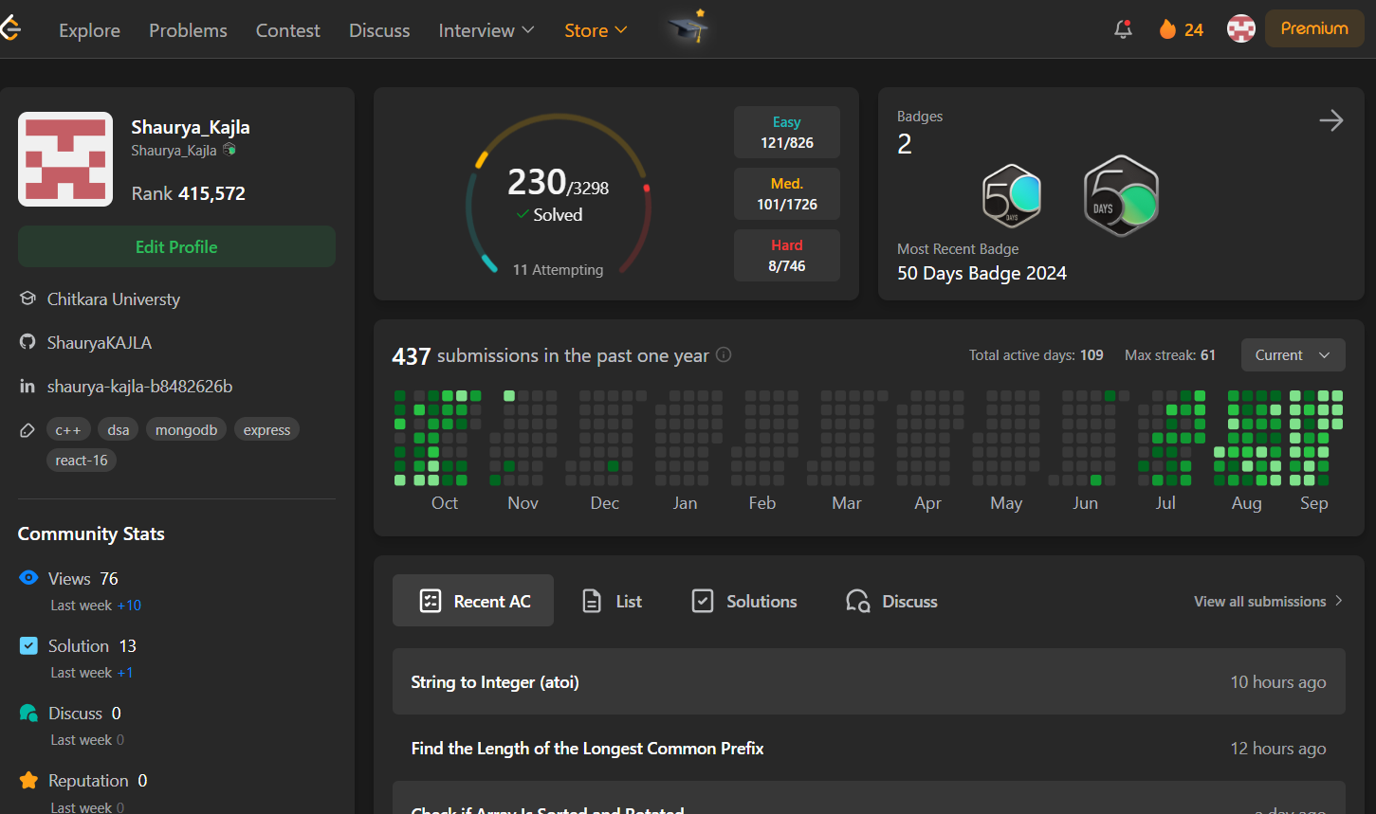Click the Solution checkbox icon in Community Stats

coord(28,645)
